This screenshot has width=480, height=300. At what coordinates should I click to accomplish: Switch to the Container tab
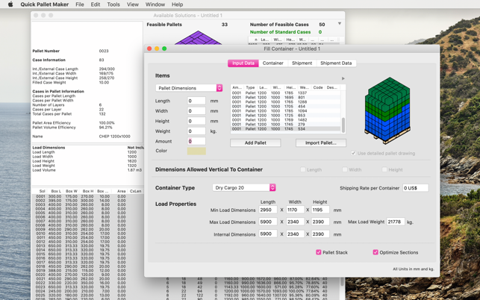pyautogui.click(x=272, y=63)
